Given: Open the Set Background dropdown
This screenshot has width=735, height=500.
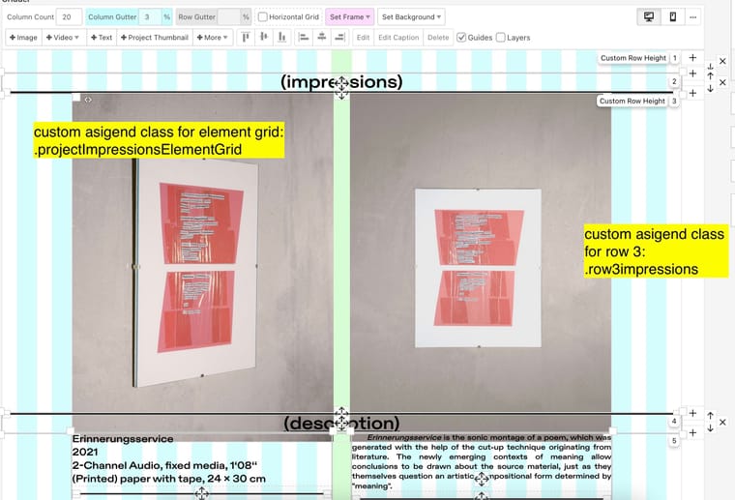Looking at the screenshot, I should (x=411, y=17).
